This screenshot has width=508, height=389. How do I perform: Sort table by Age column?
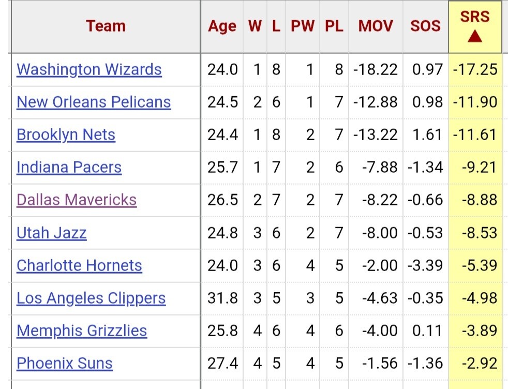(222, 26)
